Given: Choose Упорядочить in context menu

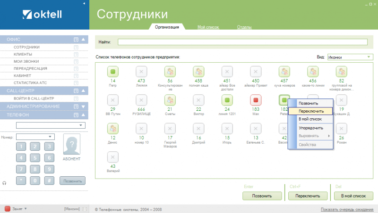Looking at the screenshot, I should click(x=310, y=128).
